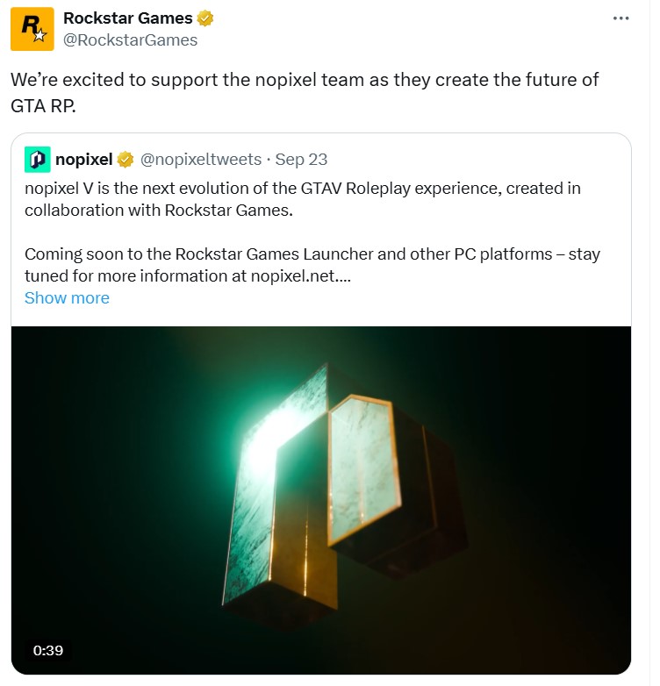The height and width of the screenshot is (686, 660).
Task: Open the Rockstar Games display name link
Action: [128, 18]
